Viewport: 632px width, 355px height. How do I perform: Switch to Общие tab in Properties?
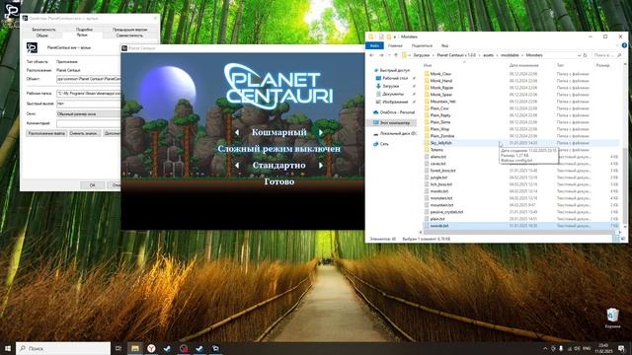pyautogui.click(x=41, y=35)
